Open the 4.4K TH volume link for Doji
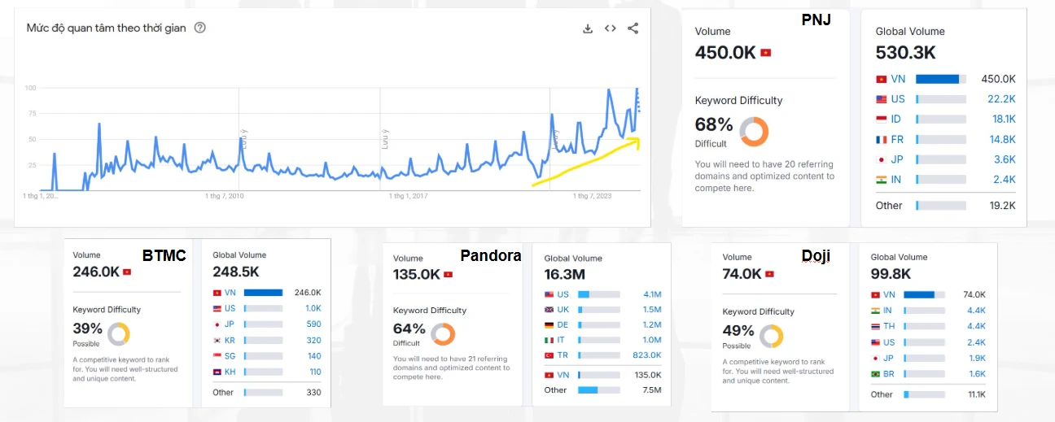 976,326
